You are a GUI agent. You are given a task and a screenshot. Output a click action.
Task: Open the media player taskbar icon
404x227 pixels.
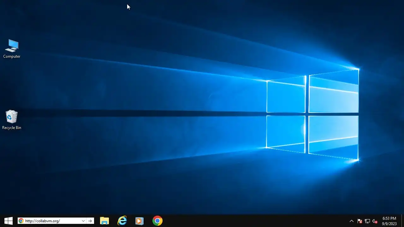click(x=140, y=221)
